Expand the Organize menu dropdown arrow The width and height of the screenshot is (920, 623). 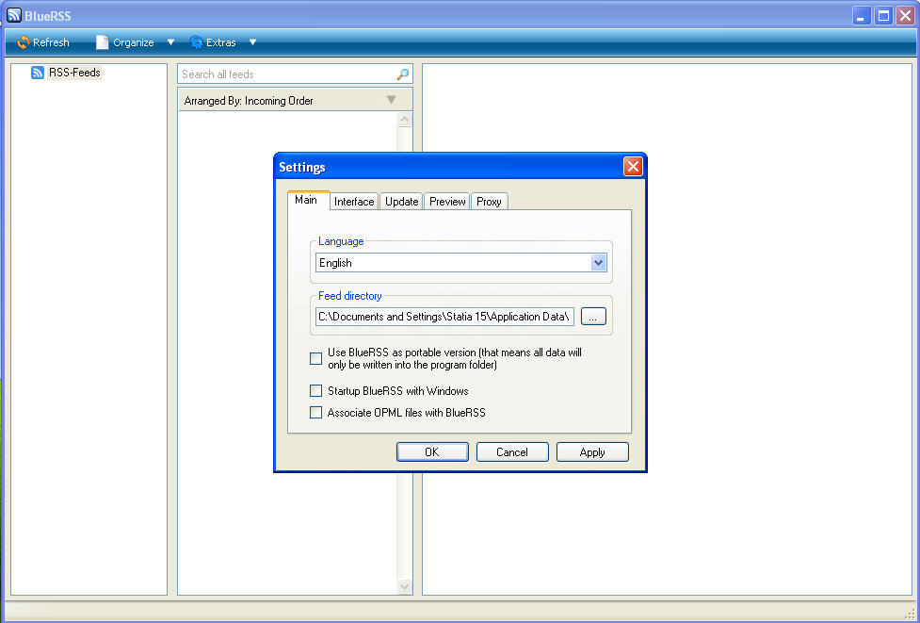pos(170,42)
